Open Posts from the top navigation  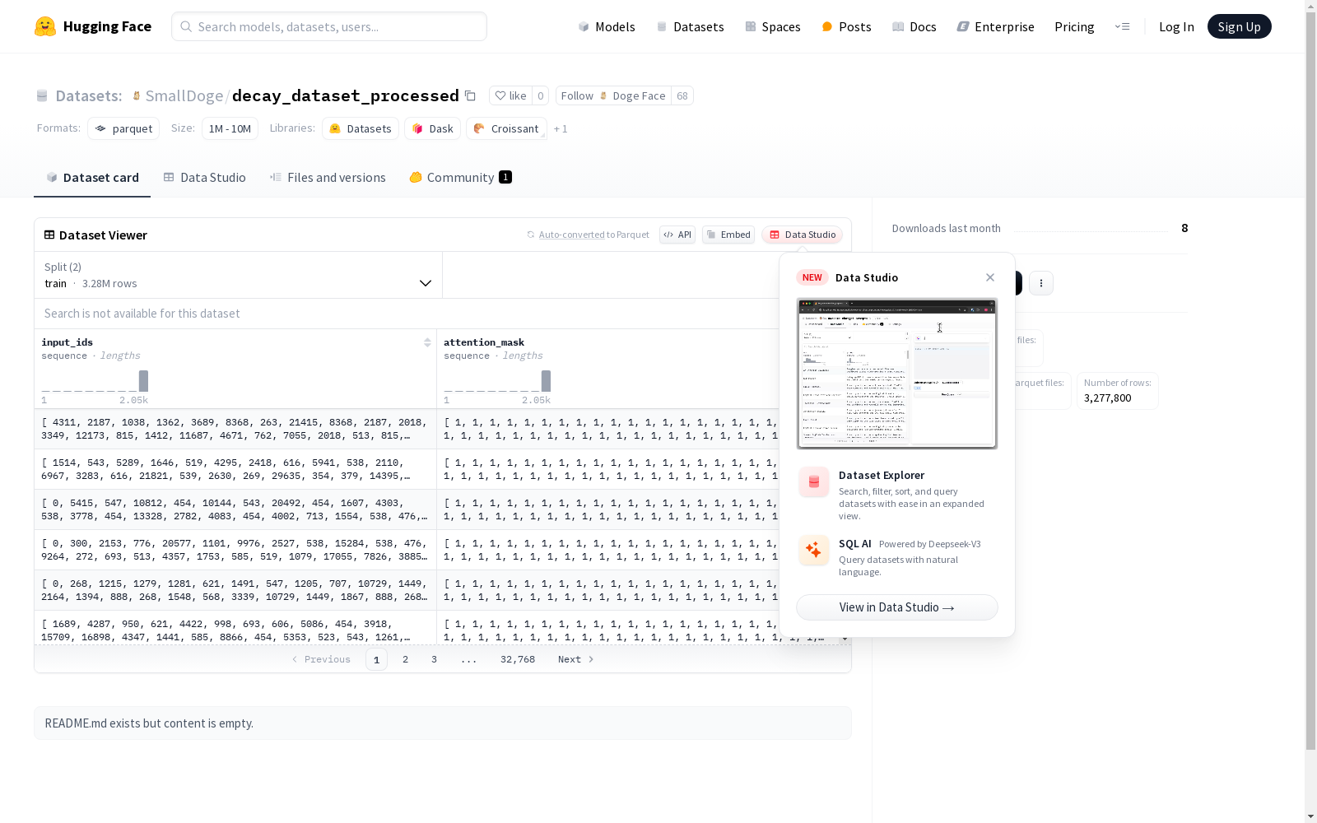coord(846,26)
